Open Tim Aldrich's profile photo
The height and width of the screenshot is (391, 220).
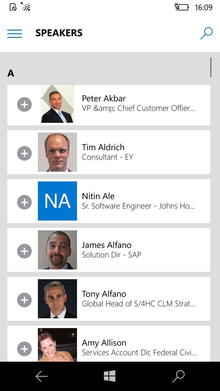coord(57,152)
